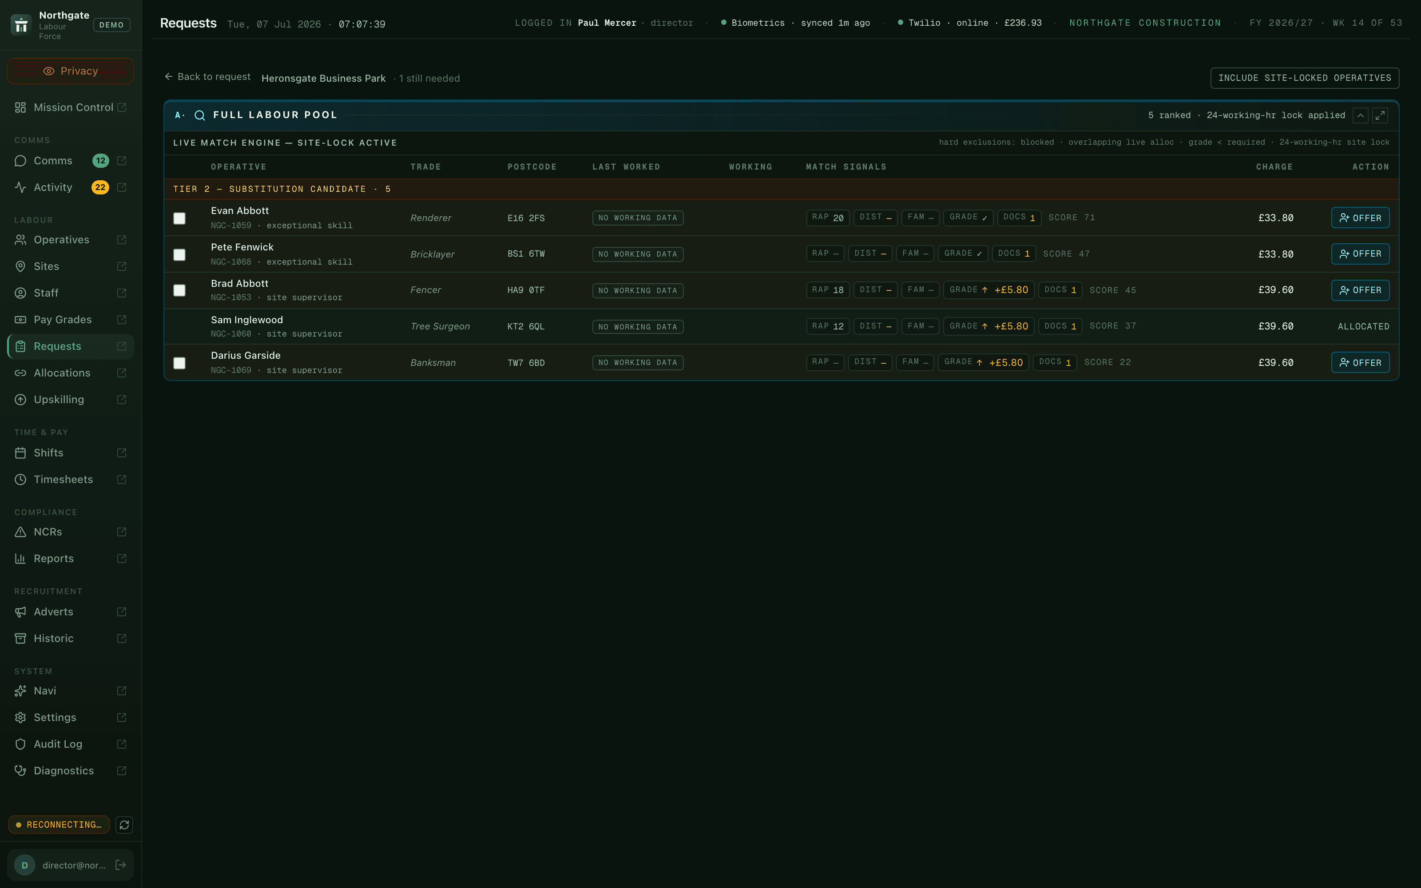This screenshot has height=888, width=1421.
Task: Select Pete Fenwick's checkbox
Action: pos(180,255)
